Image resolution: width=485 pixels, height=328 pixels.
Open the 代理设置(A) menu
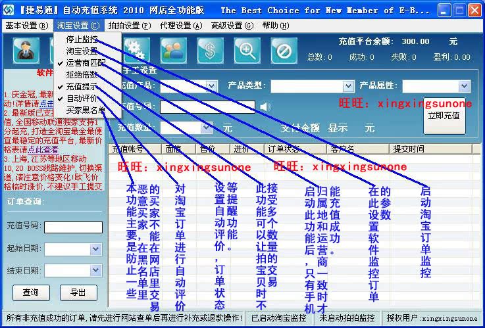pos(181,26)
